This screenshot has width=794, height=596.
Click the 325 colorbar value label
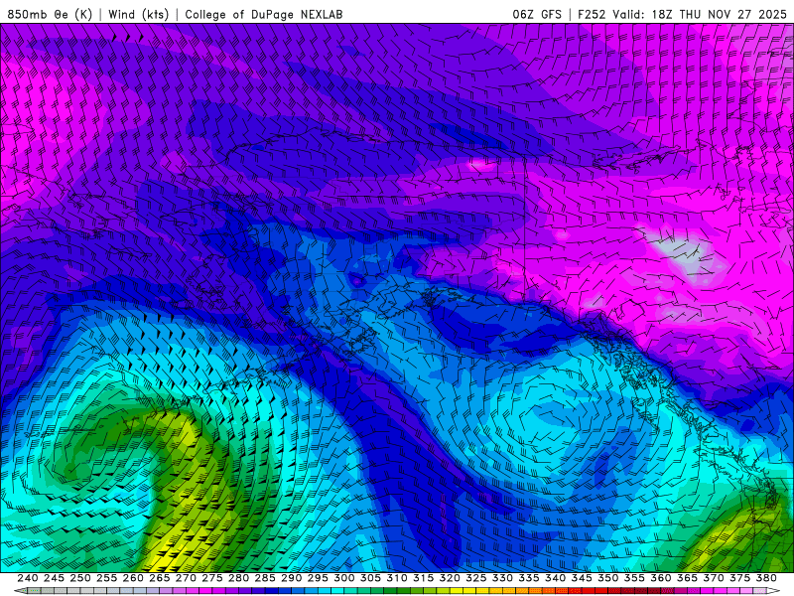coord(476,578)
